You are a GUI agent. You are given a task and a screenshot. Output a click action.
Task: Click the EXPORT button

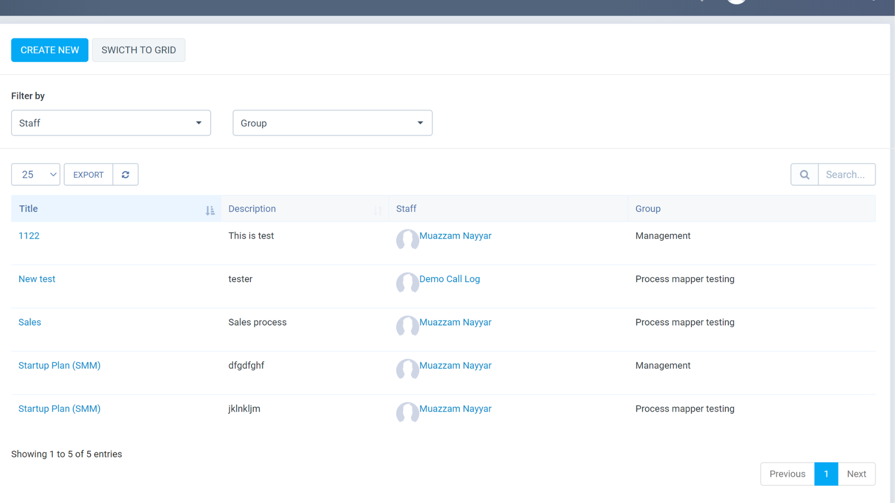[88, 174]
